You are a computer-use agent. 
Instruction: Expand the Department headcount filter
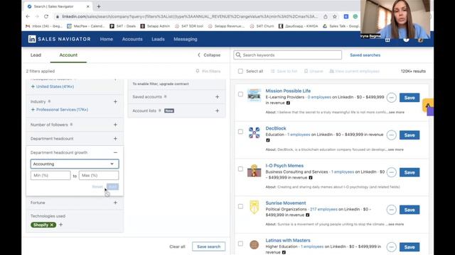click(115, 139)
